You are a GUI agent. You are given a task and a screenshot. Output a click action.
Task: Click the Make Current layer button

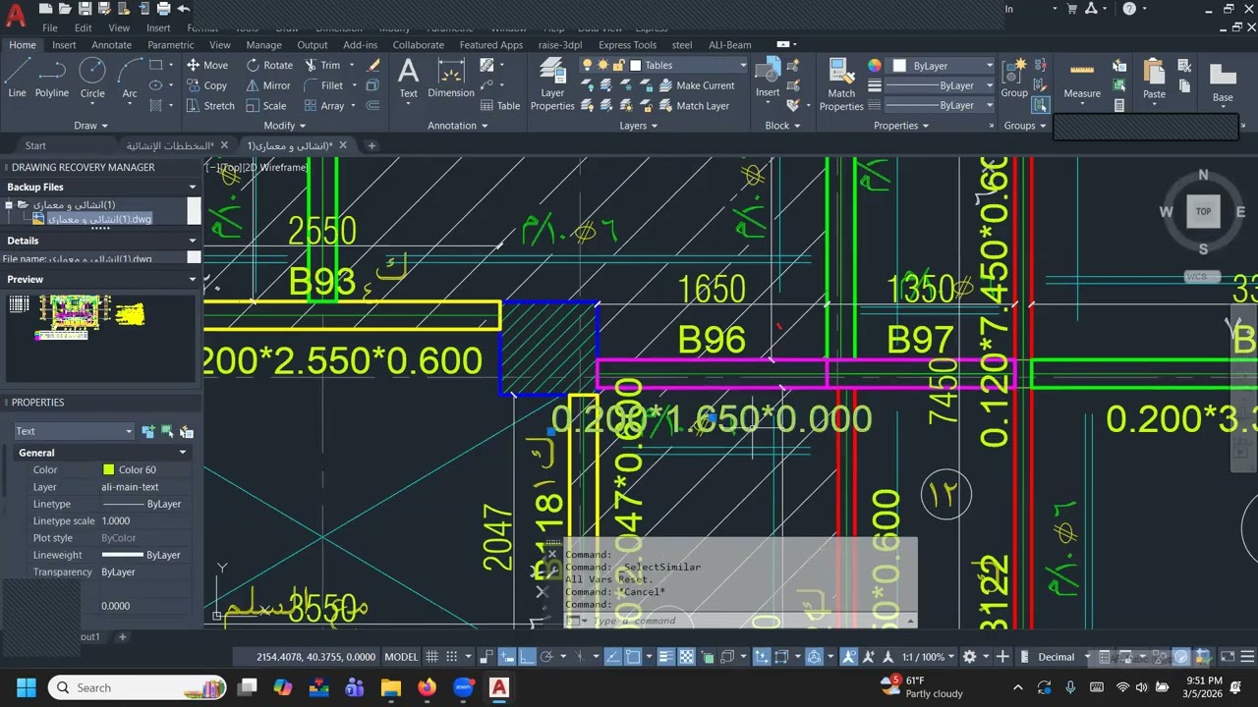(x=696, y=85)
